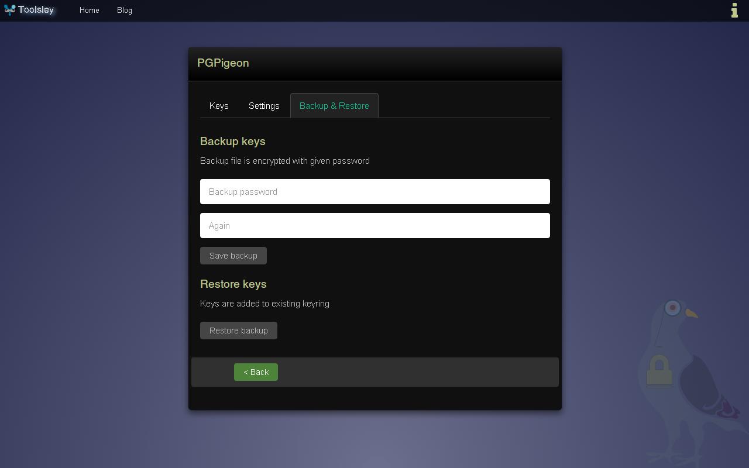Open the info icon in the header

click(734, 11)
